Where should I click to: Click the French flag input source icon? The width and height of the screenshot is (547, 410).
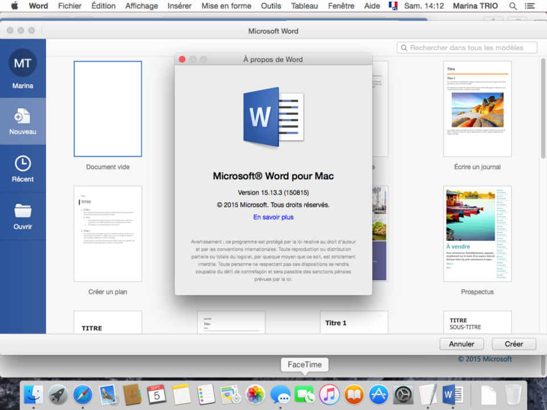[x=393, y=6]
